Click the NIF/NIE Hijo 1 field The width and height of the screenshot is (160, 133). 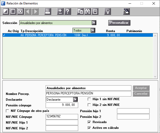[x=62, y=122]
